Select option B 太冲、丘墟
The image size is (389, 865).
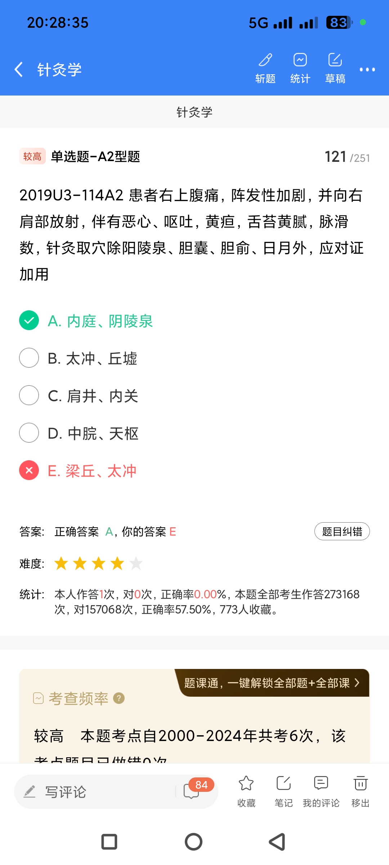[x=29, y=358]
